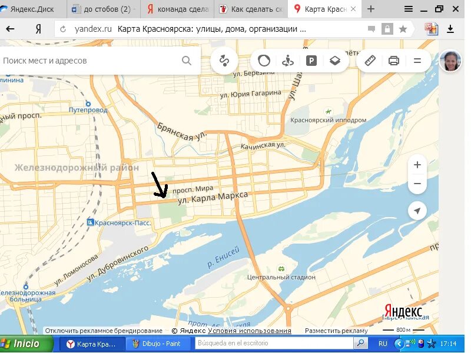Click the Железнодорожный район label

pos(77,168)
